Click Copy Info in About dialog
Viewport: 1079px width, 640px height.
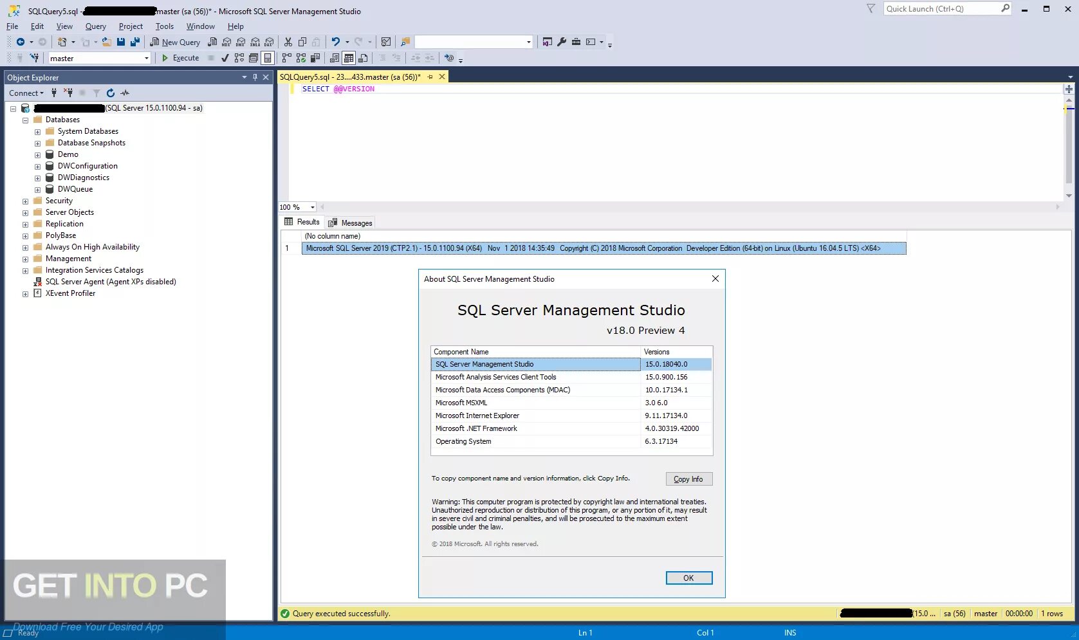(688, 479)
